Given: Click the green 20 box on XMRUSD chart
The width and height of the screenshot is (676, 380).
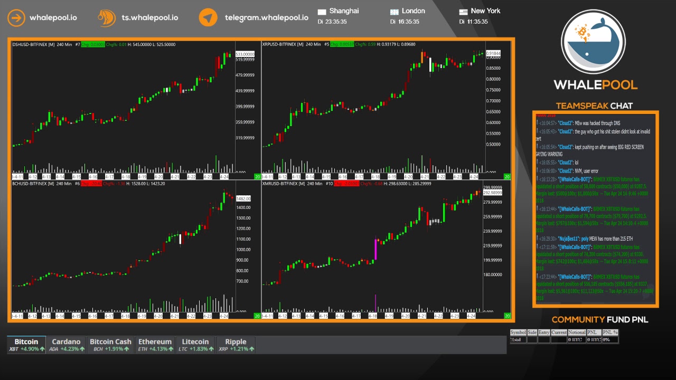Looking at the screenshot, I should tap(507, 316).
